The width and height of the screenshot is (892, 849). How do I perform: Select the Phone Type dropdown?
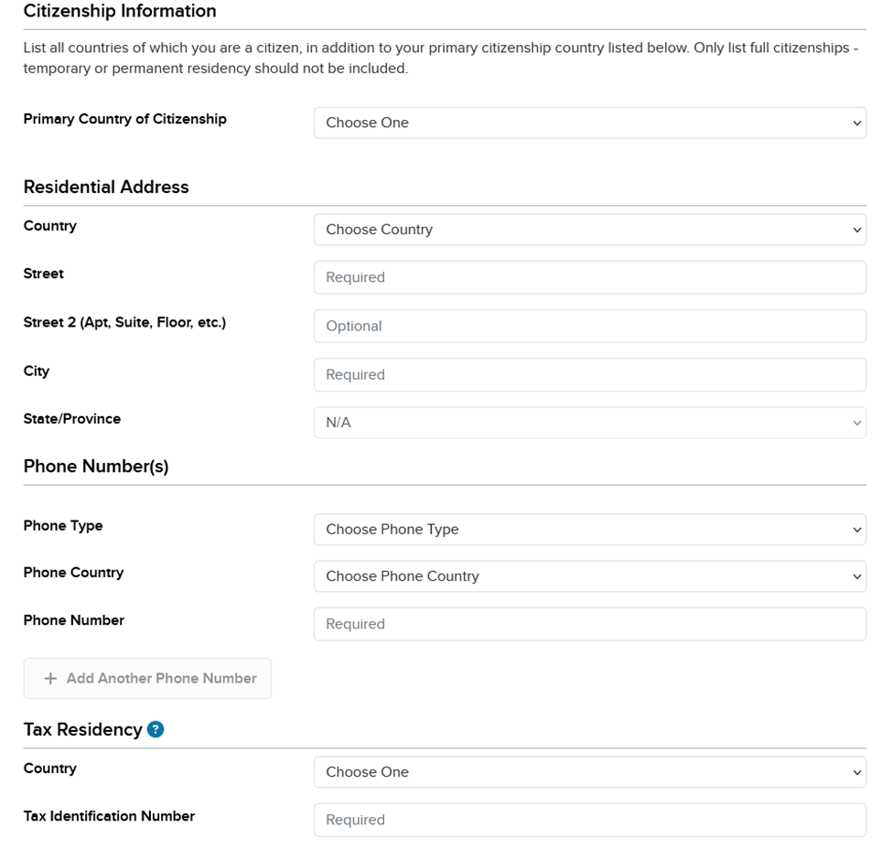click(589, 530)
